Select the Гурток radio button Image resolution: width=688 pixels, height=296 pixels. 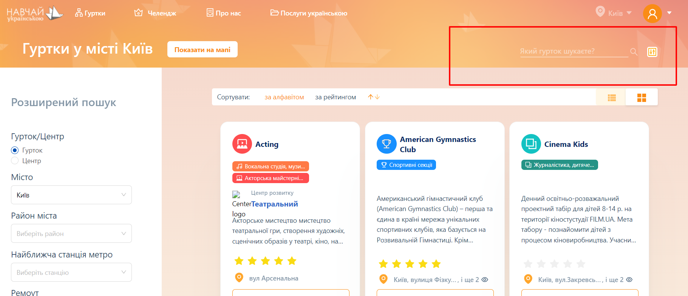(15, 150)
